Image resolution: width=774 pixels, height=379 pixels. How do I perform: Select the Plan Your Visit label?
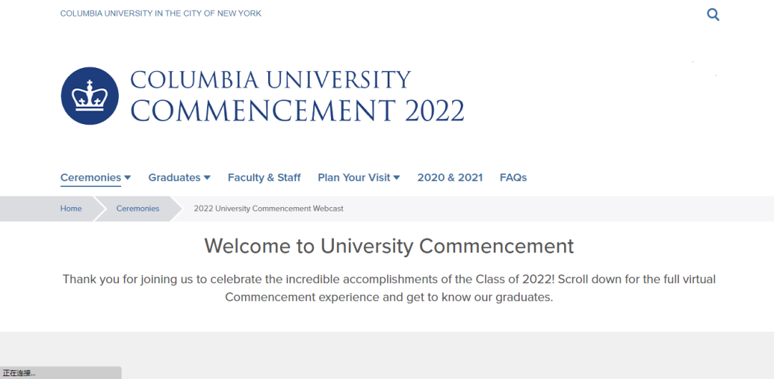[x=354, y=178]
